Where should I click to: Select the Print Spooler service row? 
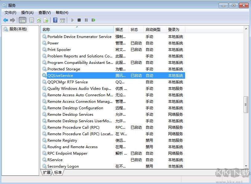pyautogui.click(x=59, y=49)
